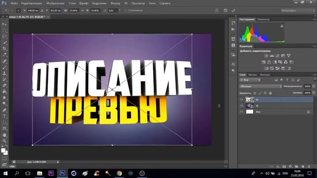Toggle the maintain aspect ratio link icon
Image resolution: width=317 pixels, height=178 pixels.
83,10
